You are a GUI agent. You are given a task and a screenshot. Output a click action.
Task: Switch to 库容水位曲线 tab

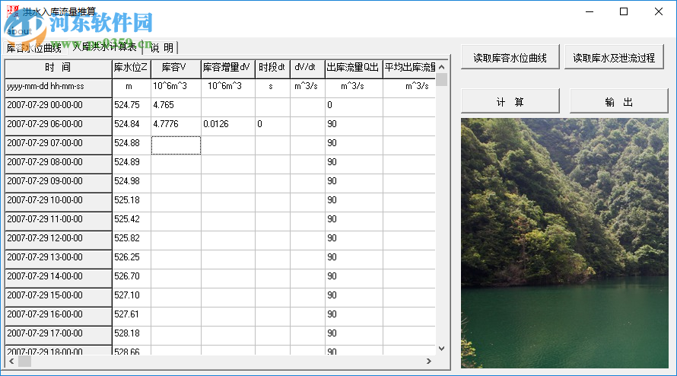pyautogui.click(x=34, y=48)
